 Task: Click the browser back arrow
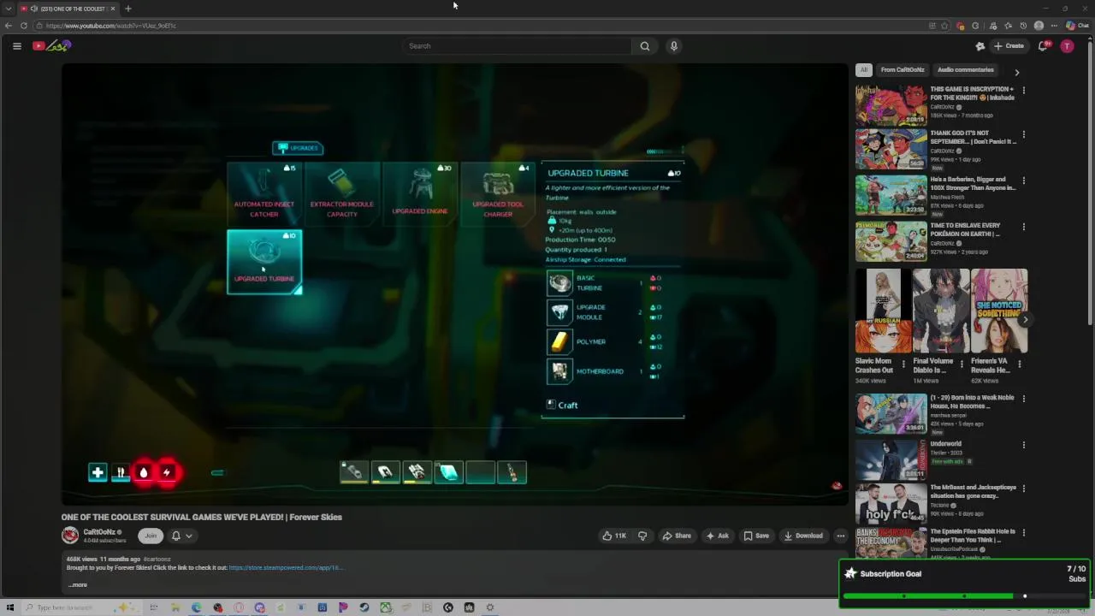9,26
